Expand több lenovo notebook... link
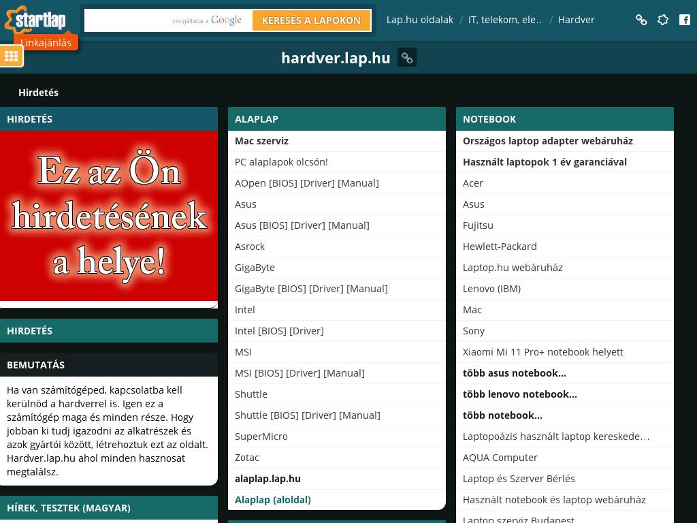 click(519, 394)
